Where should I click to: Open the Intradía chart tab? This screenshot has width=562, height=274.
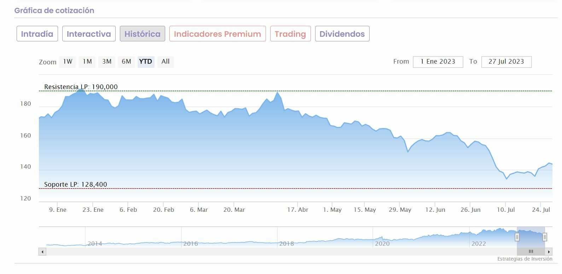click(37, 34)
